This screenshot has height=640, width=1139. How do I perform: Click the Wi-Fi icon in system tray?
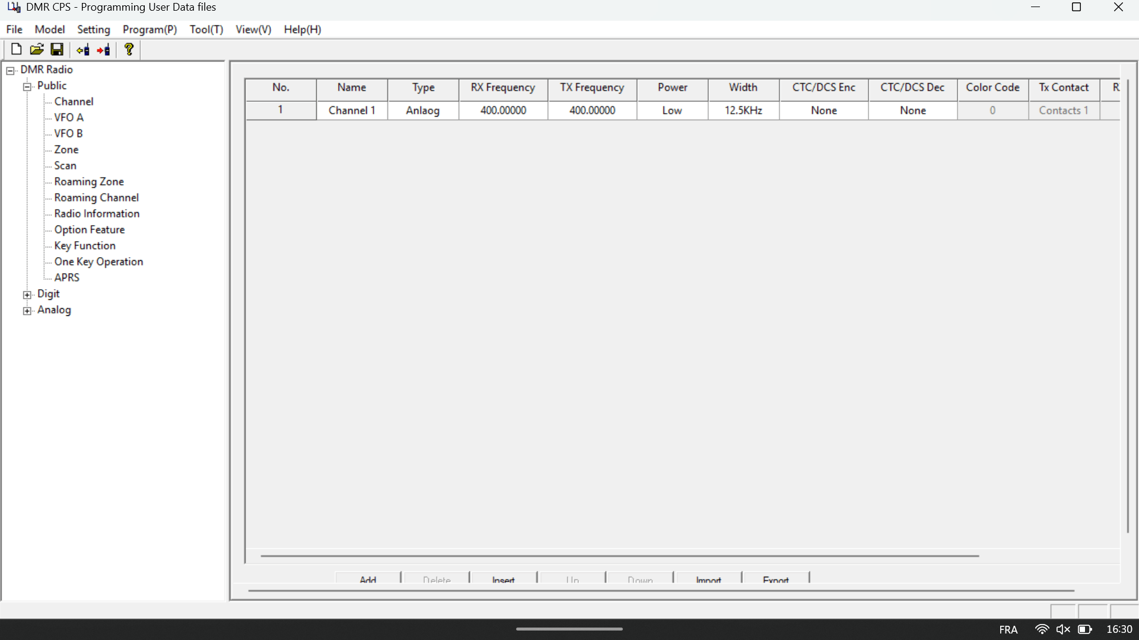[x=1041, y=629]
